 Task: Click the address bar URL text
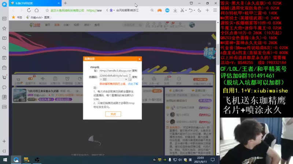pyautogui.click(x=94, y=11)
